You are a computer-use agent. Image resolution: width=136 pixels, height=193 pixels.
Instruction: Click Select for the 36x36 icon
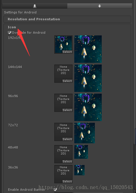[x=67, y=181]
